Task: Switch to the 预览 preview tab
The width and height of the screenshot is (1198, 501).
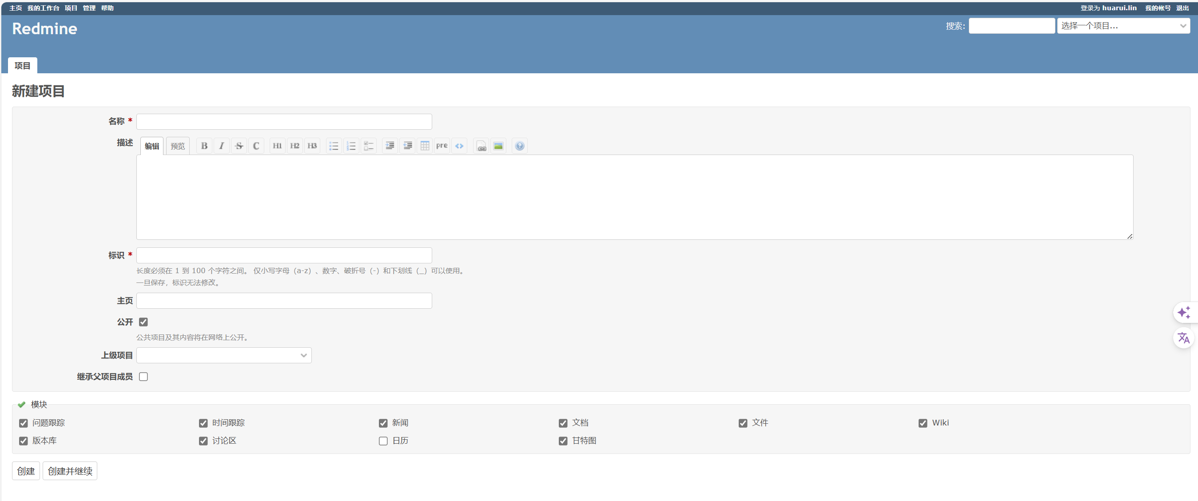Action: pos(178,146)
